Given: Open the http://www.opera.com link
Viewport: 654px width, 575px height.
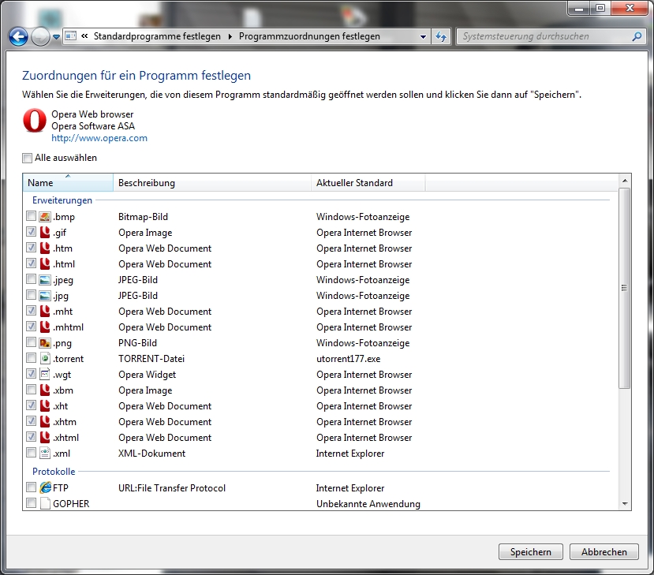Looking at the screenshot, I should (x=99, y=138).
